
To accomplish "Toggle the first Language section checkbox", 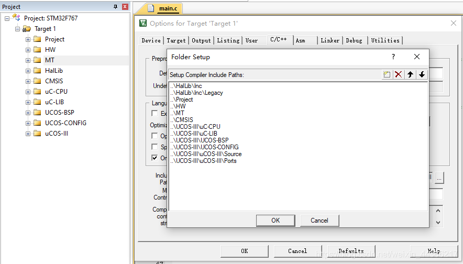I will (155, 113).
